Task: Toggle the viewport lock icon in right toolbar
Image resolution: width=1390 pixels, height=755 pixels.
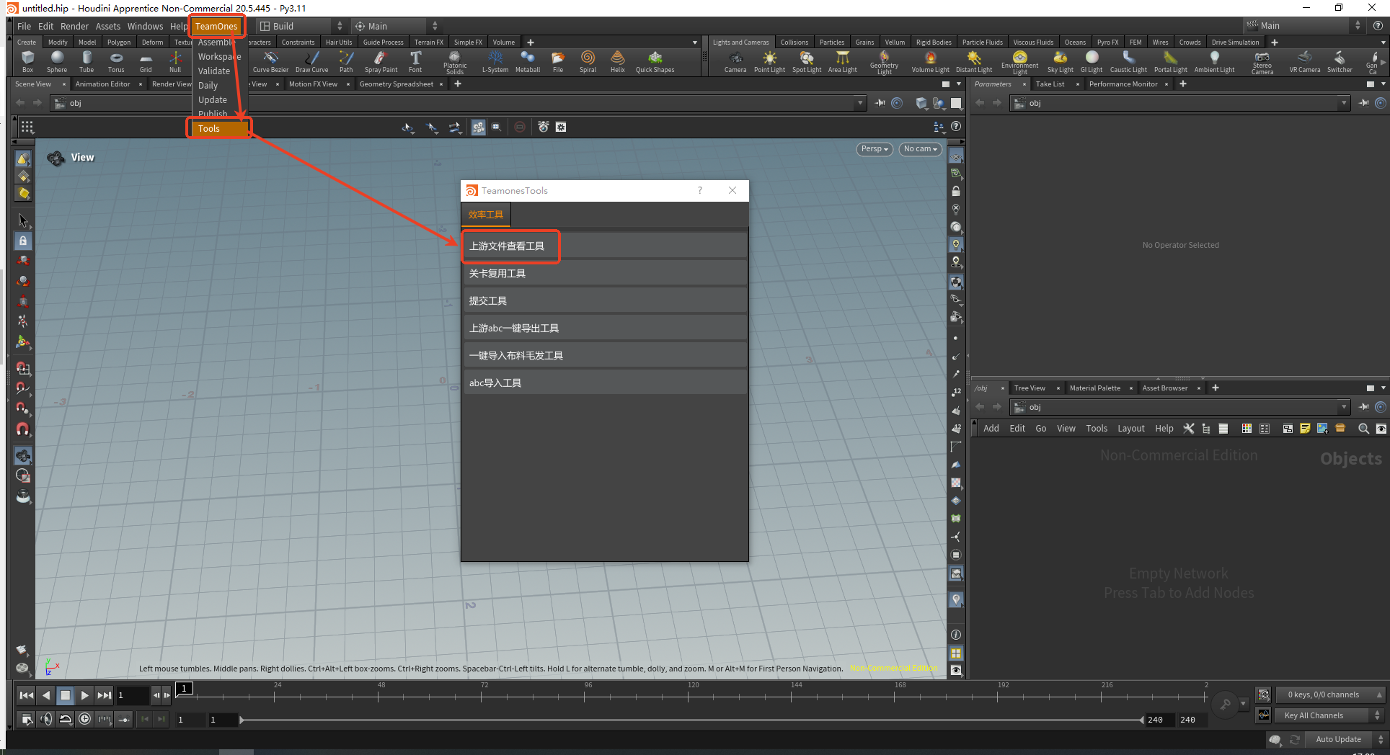Action: (956, 192)
